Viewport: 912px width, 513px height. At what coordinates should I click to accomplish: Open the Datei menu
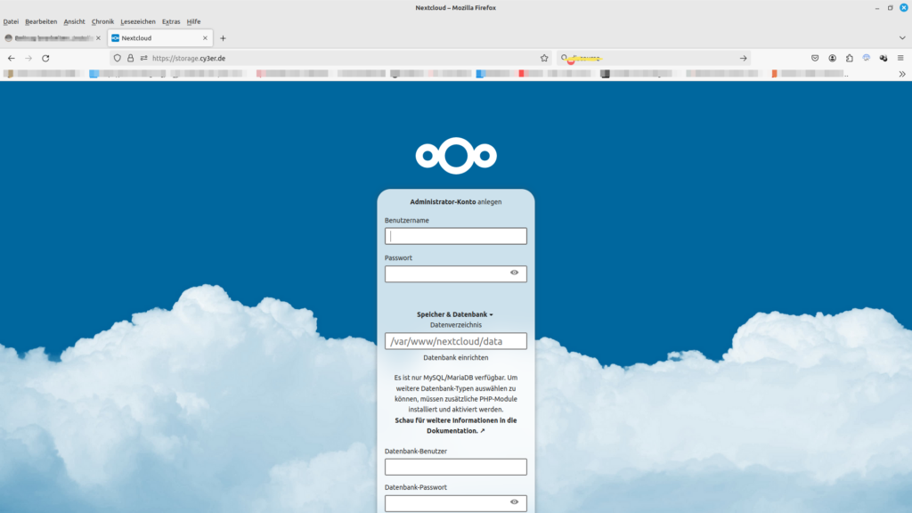point(11,21)
